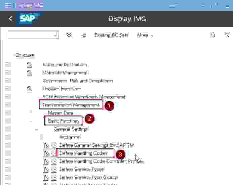Open the command field dropdown arrow
233x185 pixels.
(x=55, y=35)
